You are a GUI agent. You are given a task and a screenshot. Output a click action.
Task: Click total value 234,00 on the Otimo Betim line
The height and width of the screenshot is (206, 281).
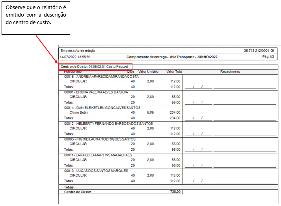tap(175, 112)
